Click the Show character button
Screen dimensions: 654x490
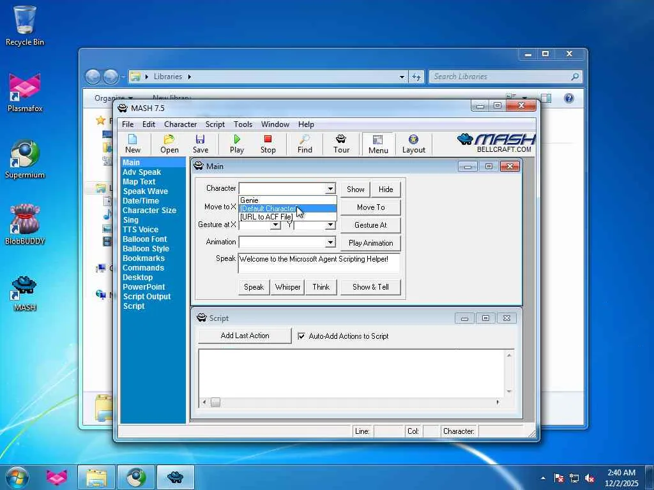[x=355, y=189]
